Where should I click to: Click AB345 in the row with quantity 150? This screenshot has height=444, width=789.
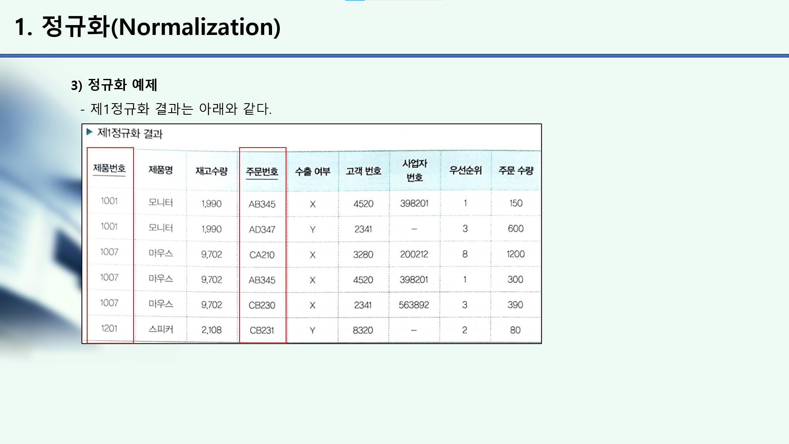coord(262,204)
